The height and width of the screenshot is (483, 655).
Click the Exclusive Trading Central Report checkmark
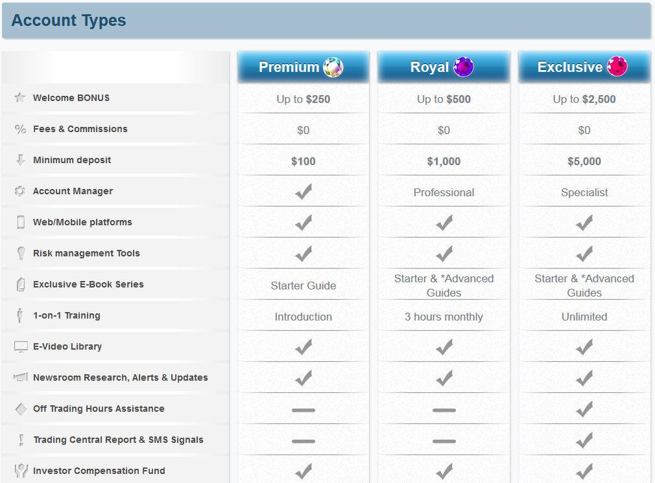(584, 440)
